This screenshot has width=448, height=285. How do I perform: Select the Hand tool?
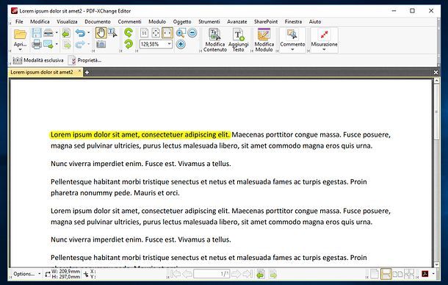(101, 33)
